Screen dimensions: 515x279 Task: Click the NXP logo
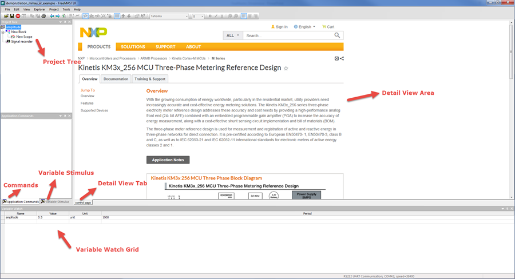click(x=94, y=32)
